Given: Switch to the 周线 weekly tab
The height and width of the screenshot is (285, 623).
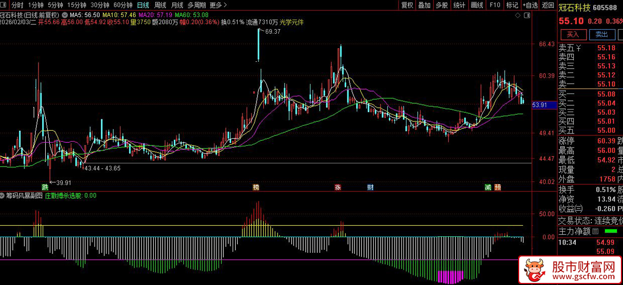Looking at the screenshot, I should tap(160, 5).
